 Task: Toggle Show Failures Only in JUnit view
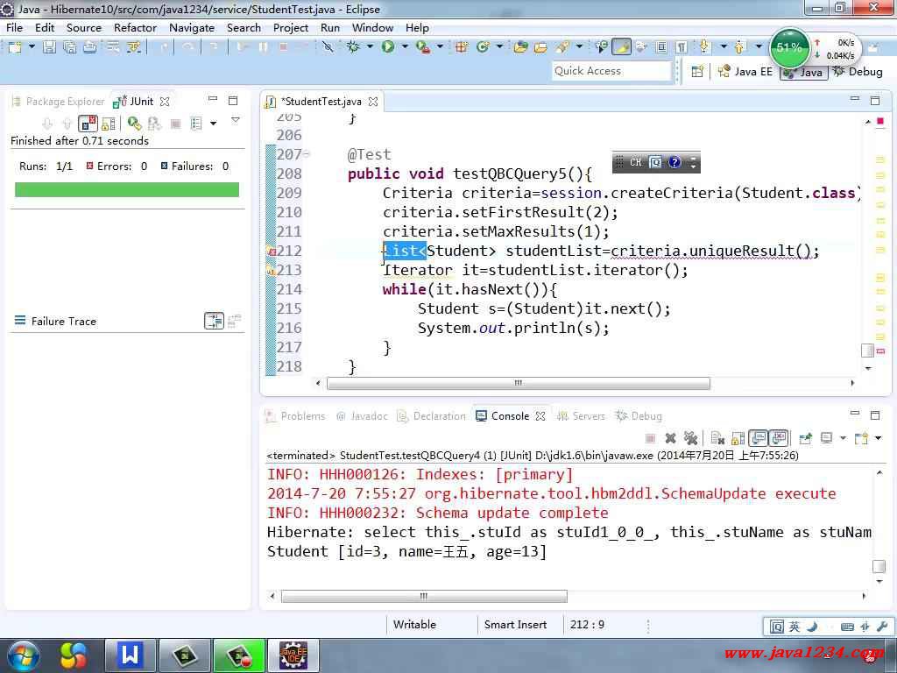pyautogui.click(x=88, y=123)
